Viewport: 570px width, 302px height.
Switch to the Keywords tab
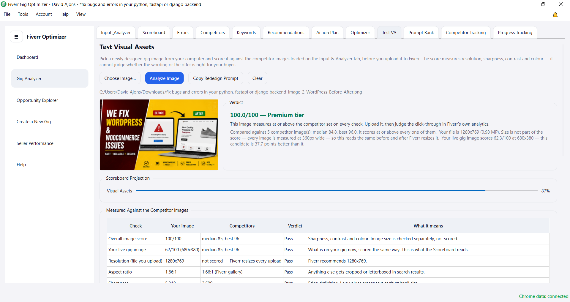click(x=246, y=33)
